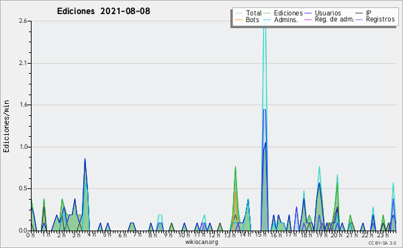The width and height of the screenshot is (403, 248).
Task: Click the orange Bots legend swatch
Action: point(239,19)
